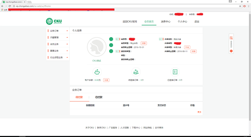Open the 网站导航 footer link
This screenshot has height=137, width=251.
pyautogui.click(x=147, y=128)
